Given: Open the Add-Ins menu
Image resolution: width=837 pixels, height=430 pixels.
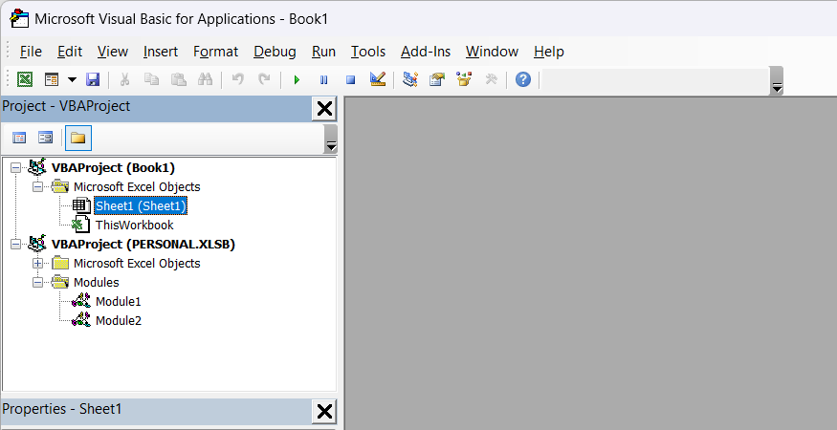Looking at the screenshot, I should tap(426, 52).
